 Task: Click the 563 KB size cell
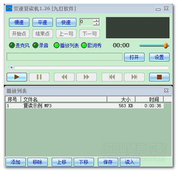[x=126, y=106]
